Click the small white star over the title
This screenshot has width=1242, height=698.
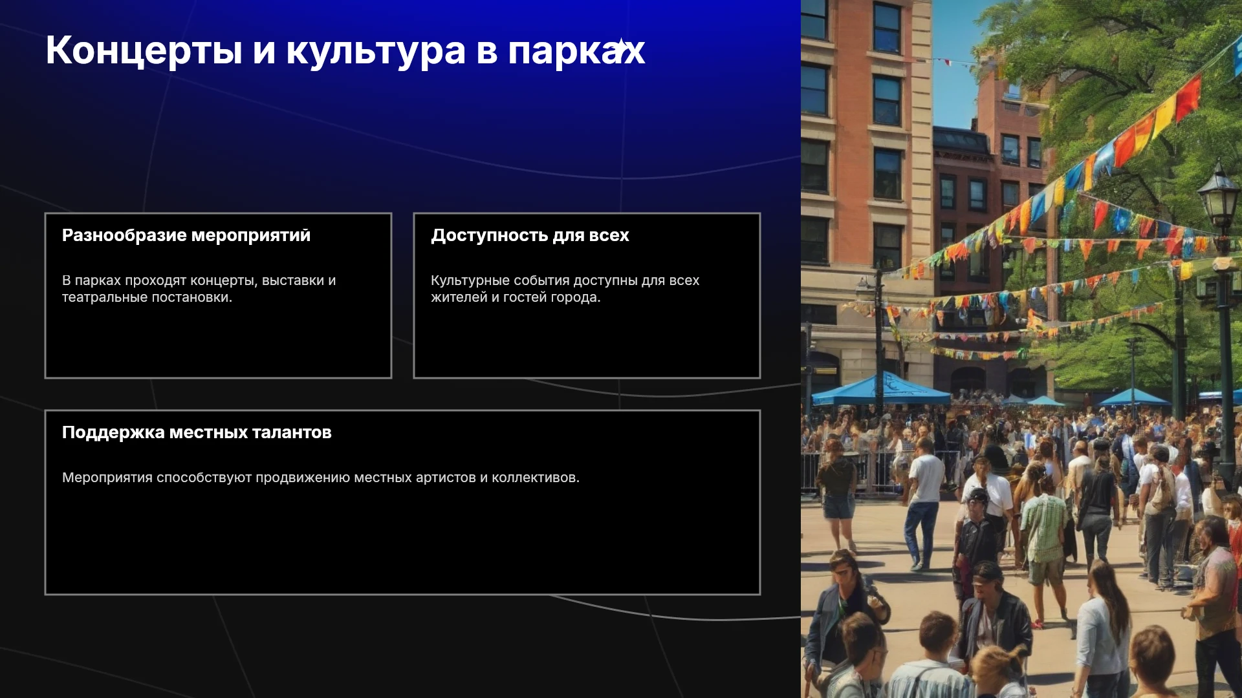tap(621, 48)
